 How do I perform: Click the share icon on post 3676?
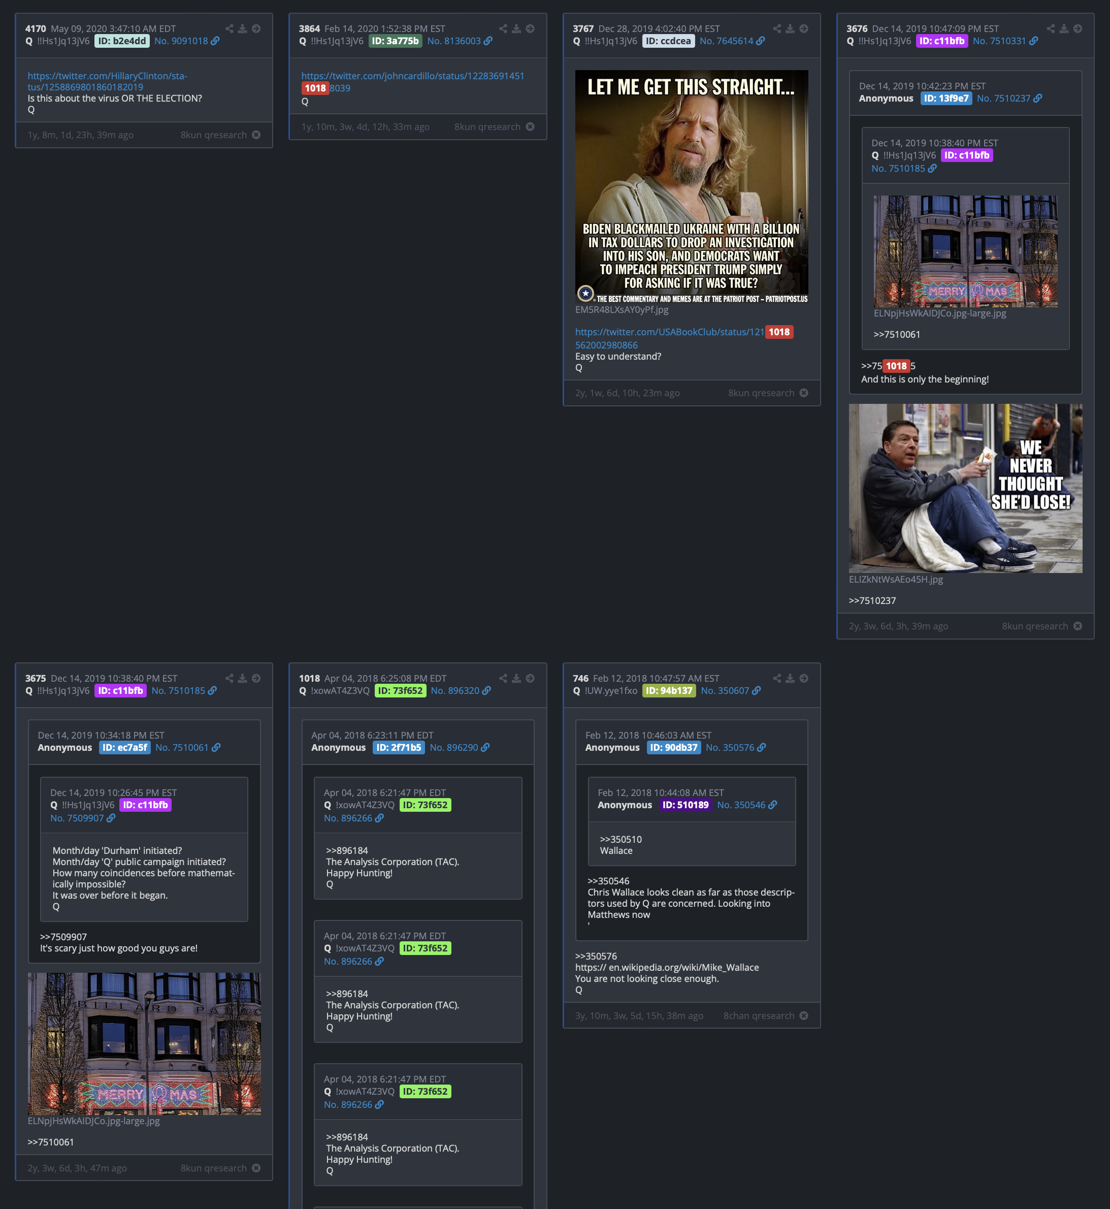coord(1051,29)
